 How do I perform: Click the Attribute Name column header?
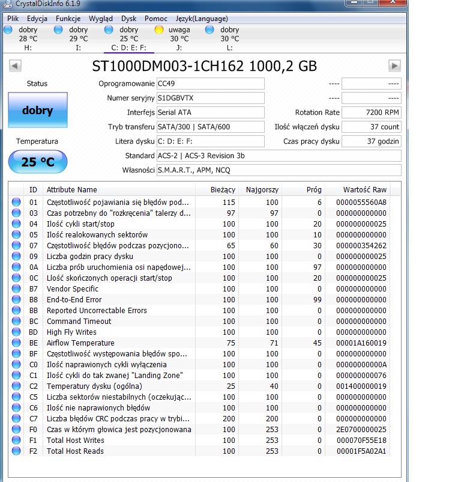(x=119, y=190)
